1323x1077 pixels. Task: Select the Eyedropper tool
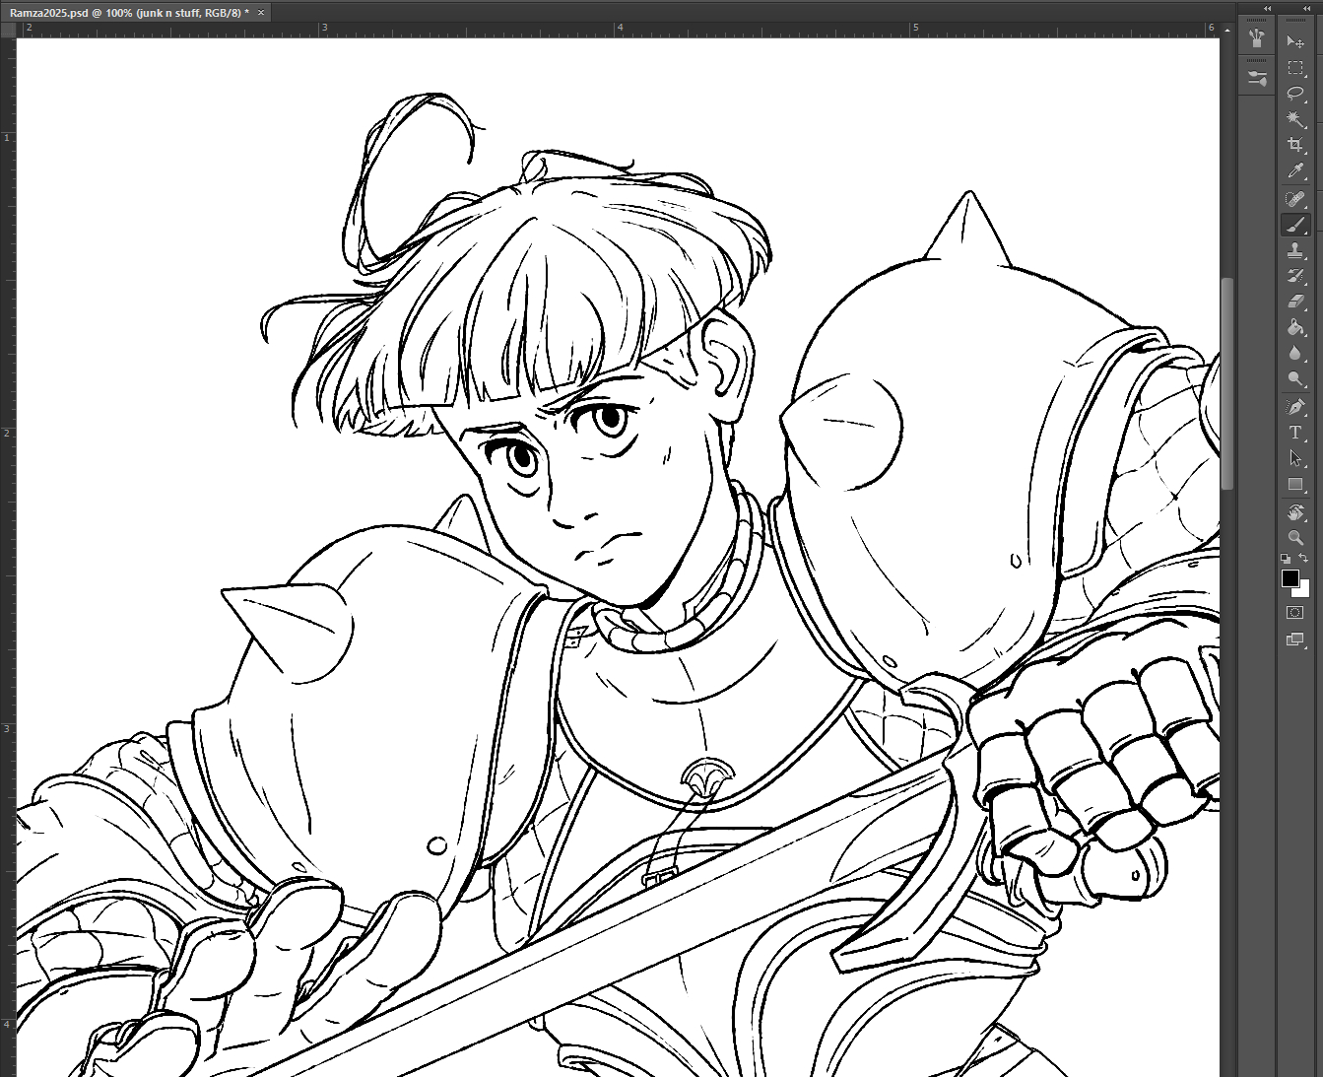(x=1295, y=171)
